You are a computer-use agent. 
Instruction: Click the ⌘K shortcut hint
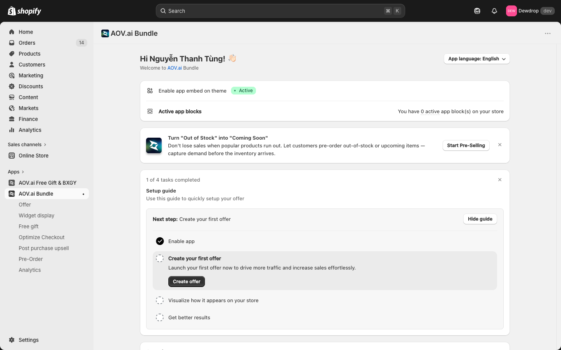point(393,11)
